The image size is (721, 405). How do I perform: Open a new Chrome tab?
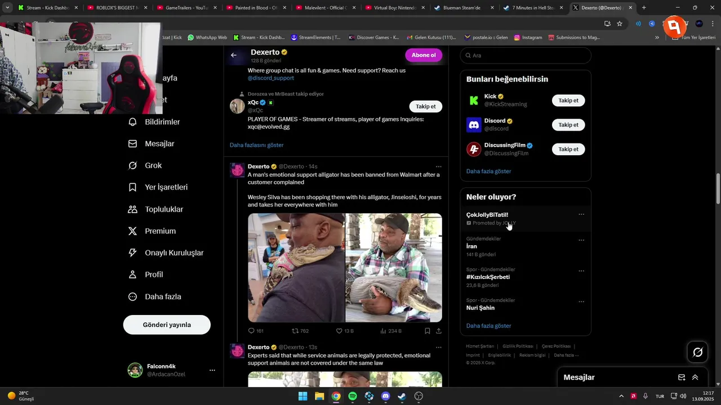(x=644, y=8)
